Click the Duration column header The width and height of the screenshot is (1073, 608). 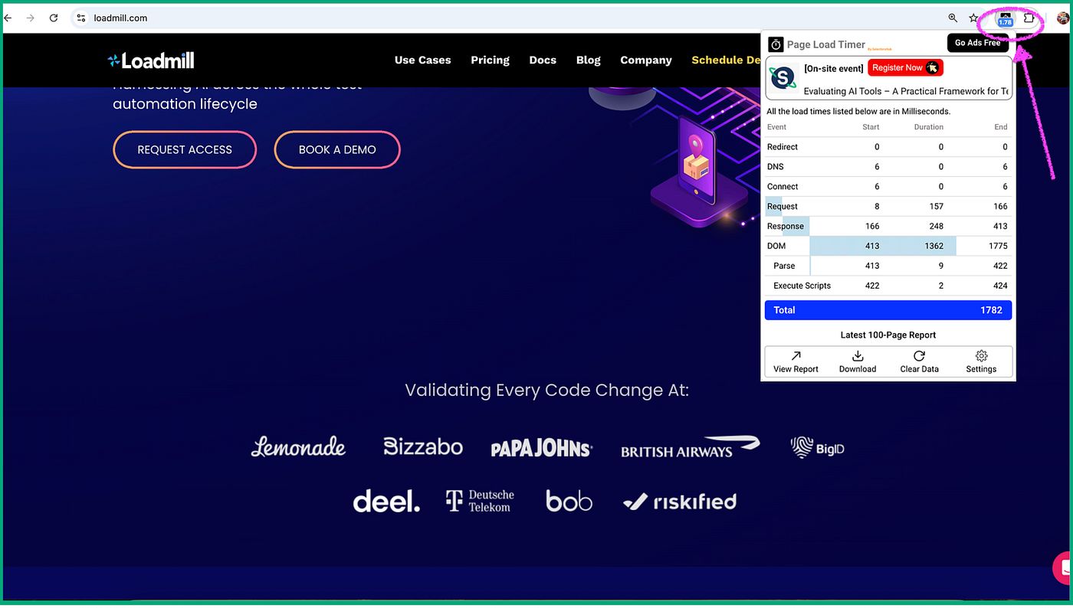tap(929, 127)
